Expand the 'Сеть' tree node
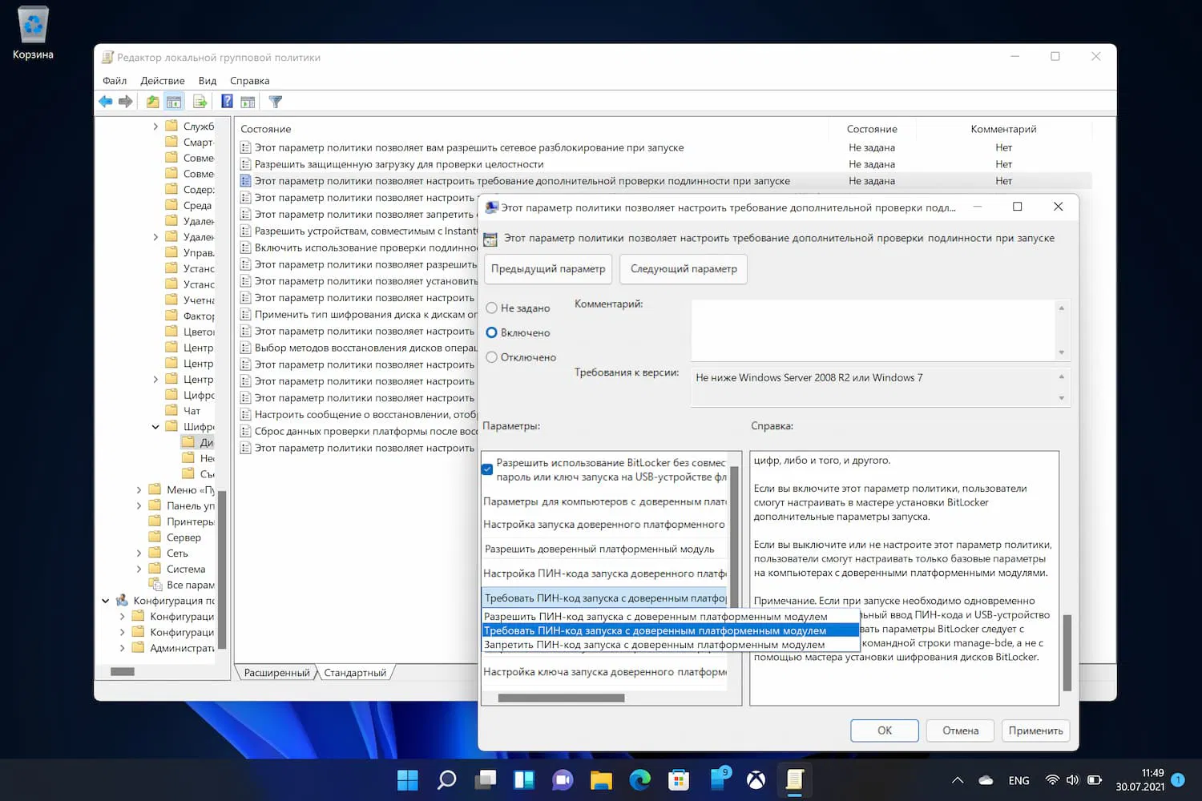The height and width of the screenshot is (801, 1202). tap(139, 553)
